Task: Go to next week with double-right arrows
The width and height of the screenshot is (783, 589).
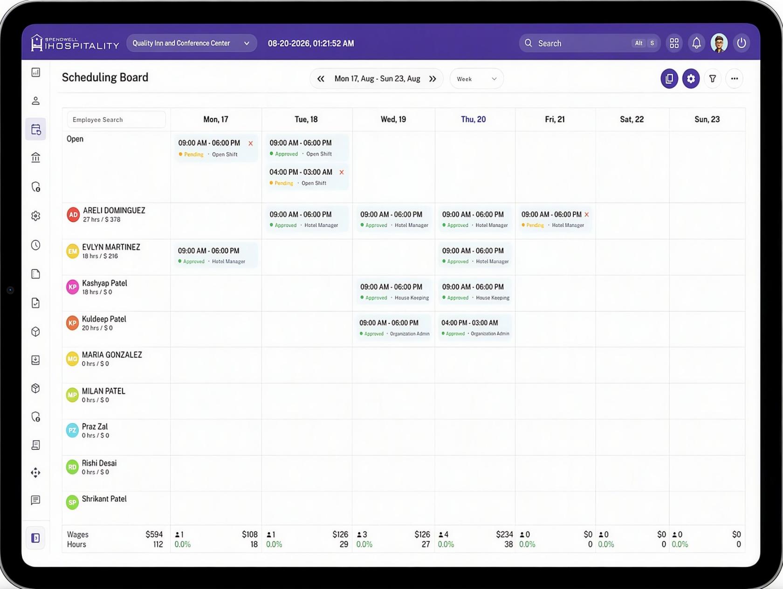Action: coord(433,79)
